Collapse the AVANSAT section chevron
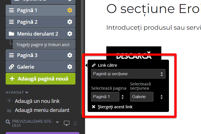This screenshot has width=201, height=134. click(x=27, y=92)
